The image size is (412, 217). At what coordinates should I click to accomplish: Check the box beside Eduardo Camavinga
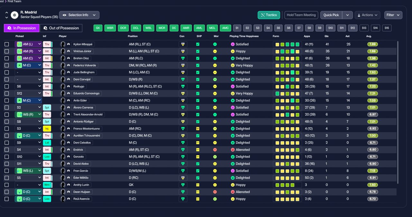pos(7,93)
